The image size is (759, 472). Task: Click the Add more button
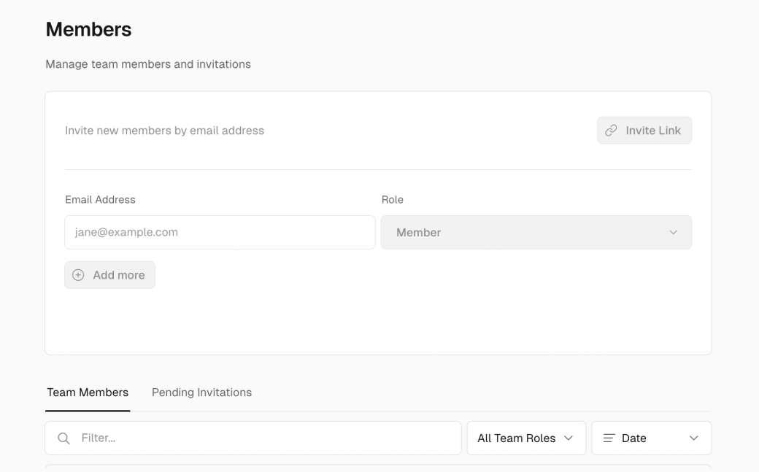[x=109, y=275]
